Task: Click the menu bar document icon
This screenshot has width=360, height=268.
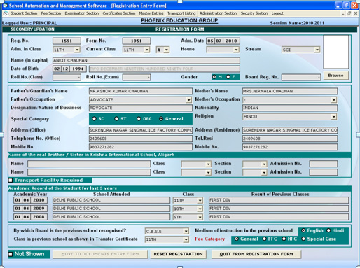Action: click(6, 13)
